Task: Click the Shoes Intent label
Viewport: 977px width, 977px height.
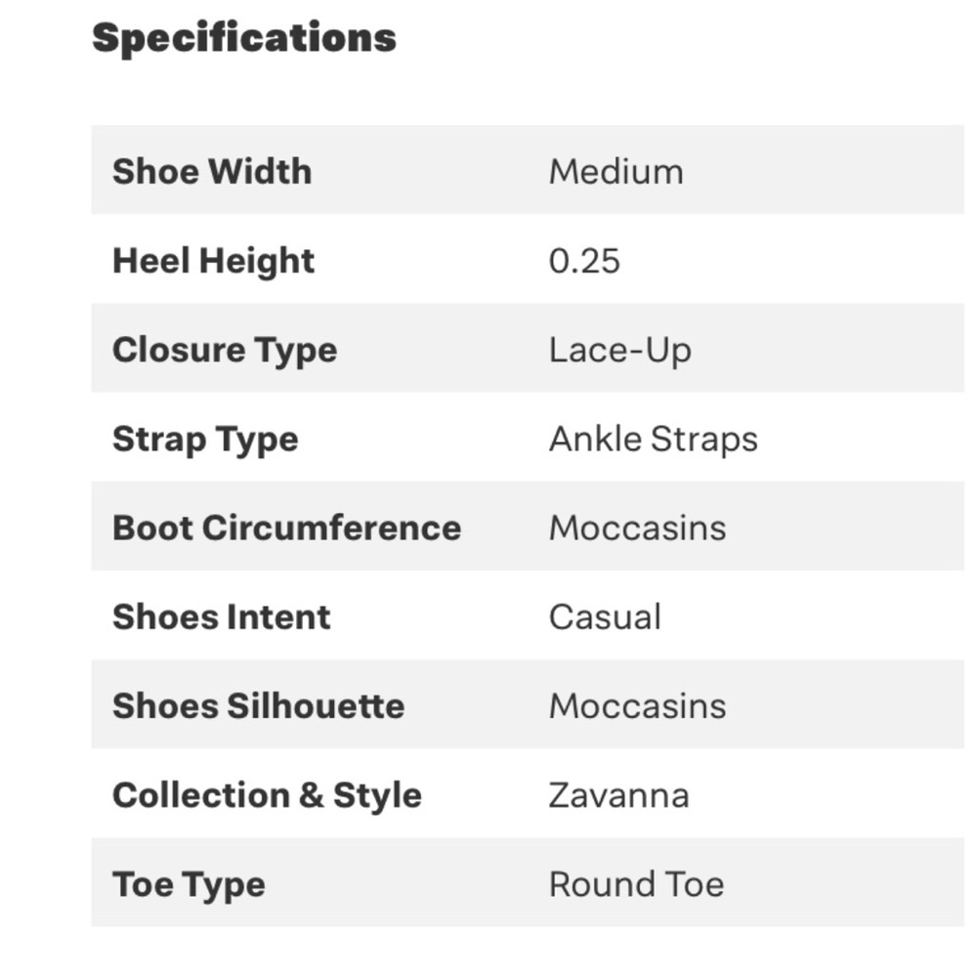Action: (222, 616)
